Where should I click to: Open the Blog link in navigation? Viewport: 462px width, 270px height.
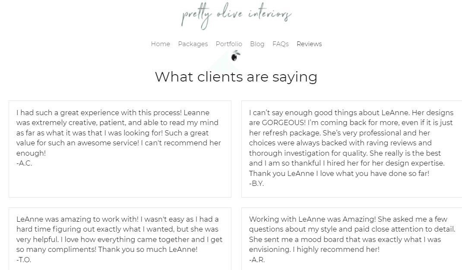pos(257,44)
